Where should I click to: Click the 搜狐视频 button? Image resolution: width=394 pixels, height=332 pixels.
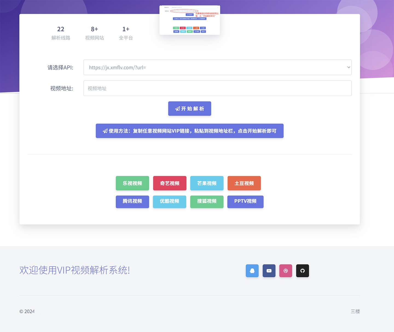click(207, 202)
